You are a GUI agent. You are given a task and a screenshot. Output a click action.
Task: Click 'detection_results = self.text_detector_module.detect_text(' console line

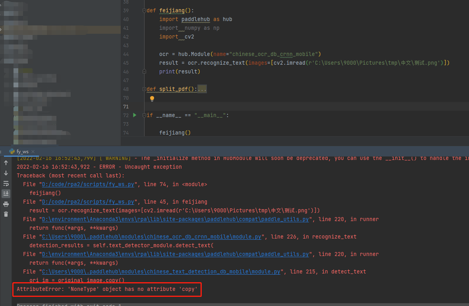pyautogui.click(x=122, y=245)
